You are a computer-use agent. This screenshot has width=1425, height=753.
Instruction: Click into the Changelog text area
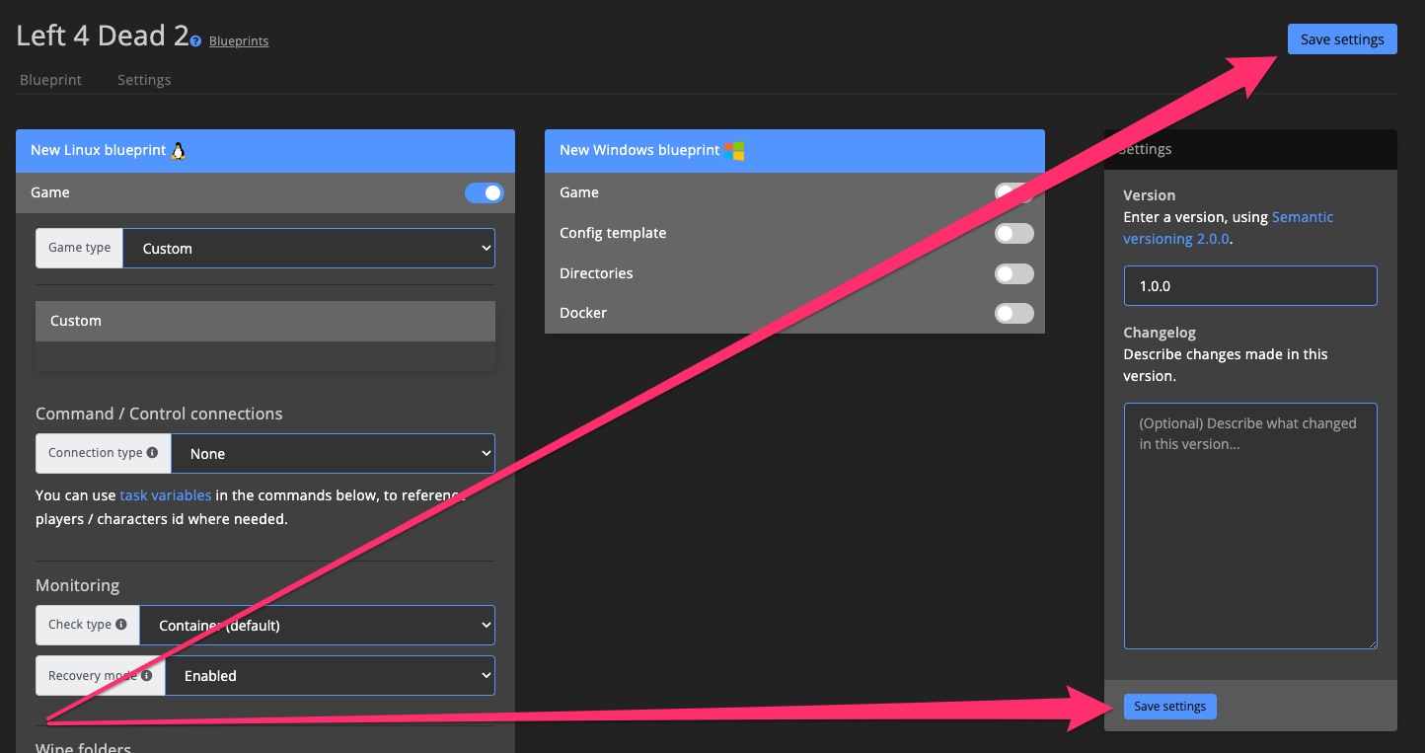(1249, 525)
